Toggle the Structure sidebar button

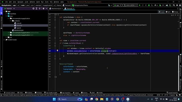(1, 64)
